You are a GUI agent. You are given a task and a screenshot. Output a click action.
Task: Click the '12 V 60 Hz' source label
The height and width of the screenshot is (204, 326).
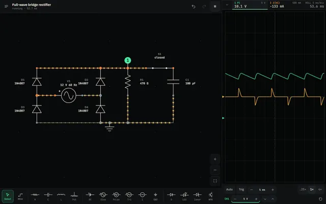click(69, 85)
